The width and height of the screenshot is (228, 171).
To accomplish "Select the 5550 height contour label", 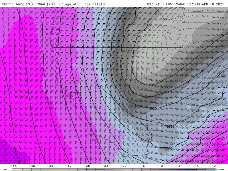I will click(x=170, y=127).
